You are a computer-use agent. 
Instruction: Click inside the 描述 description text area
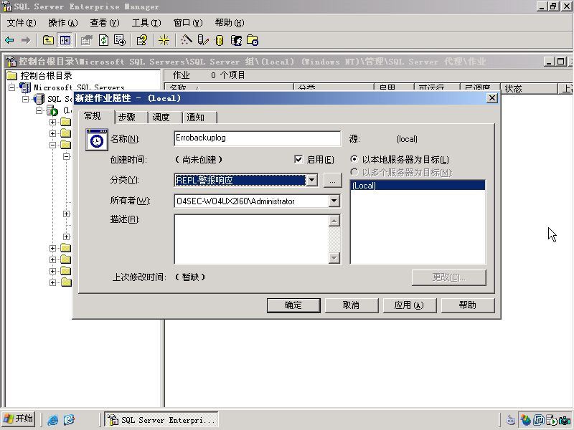point(252,239)
